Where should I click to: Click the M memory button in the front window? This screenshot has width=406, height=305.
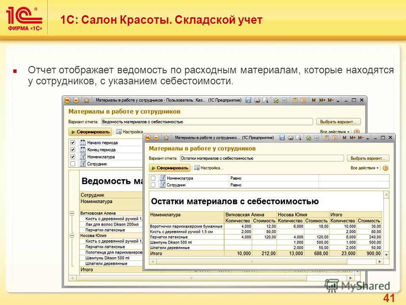pos(344,138)
